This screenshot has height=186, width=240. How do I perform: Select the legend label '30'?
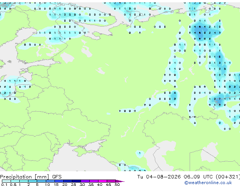coord(82,184)
